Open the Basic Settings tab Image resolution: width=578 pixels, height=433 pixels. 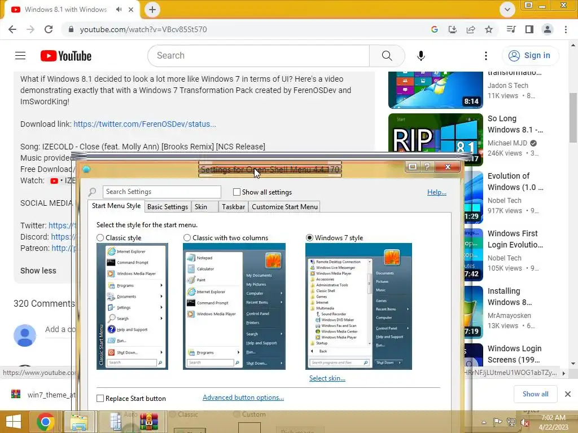coord(168,207)
